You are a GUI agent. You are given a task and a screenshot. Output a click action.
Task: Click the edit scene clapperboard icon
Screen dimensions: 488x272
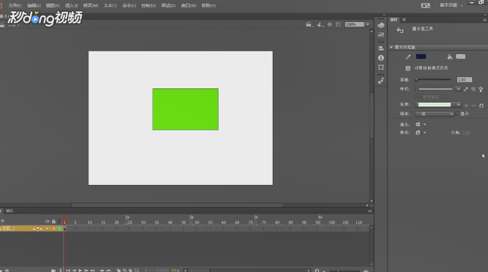308,24
